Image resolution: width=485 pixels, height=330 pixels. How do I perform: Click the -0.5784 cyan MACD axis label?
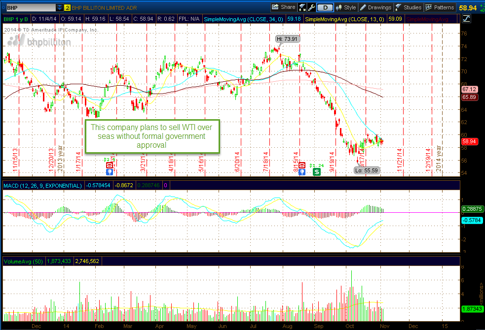coord(472,220)
